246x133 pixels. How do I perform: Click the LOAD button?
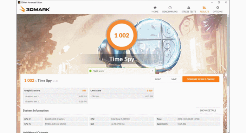click(x=158, y=79)
